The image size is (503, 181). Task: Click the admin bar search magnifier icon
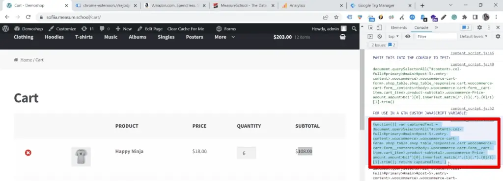tap(354, 29)
